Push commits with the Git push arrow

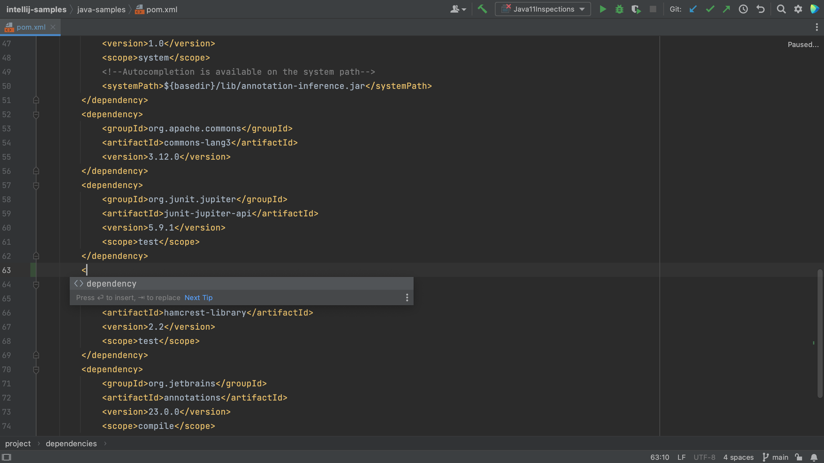[x=727, y=9]
